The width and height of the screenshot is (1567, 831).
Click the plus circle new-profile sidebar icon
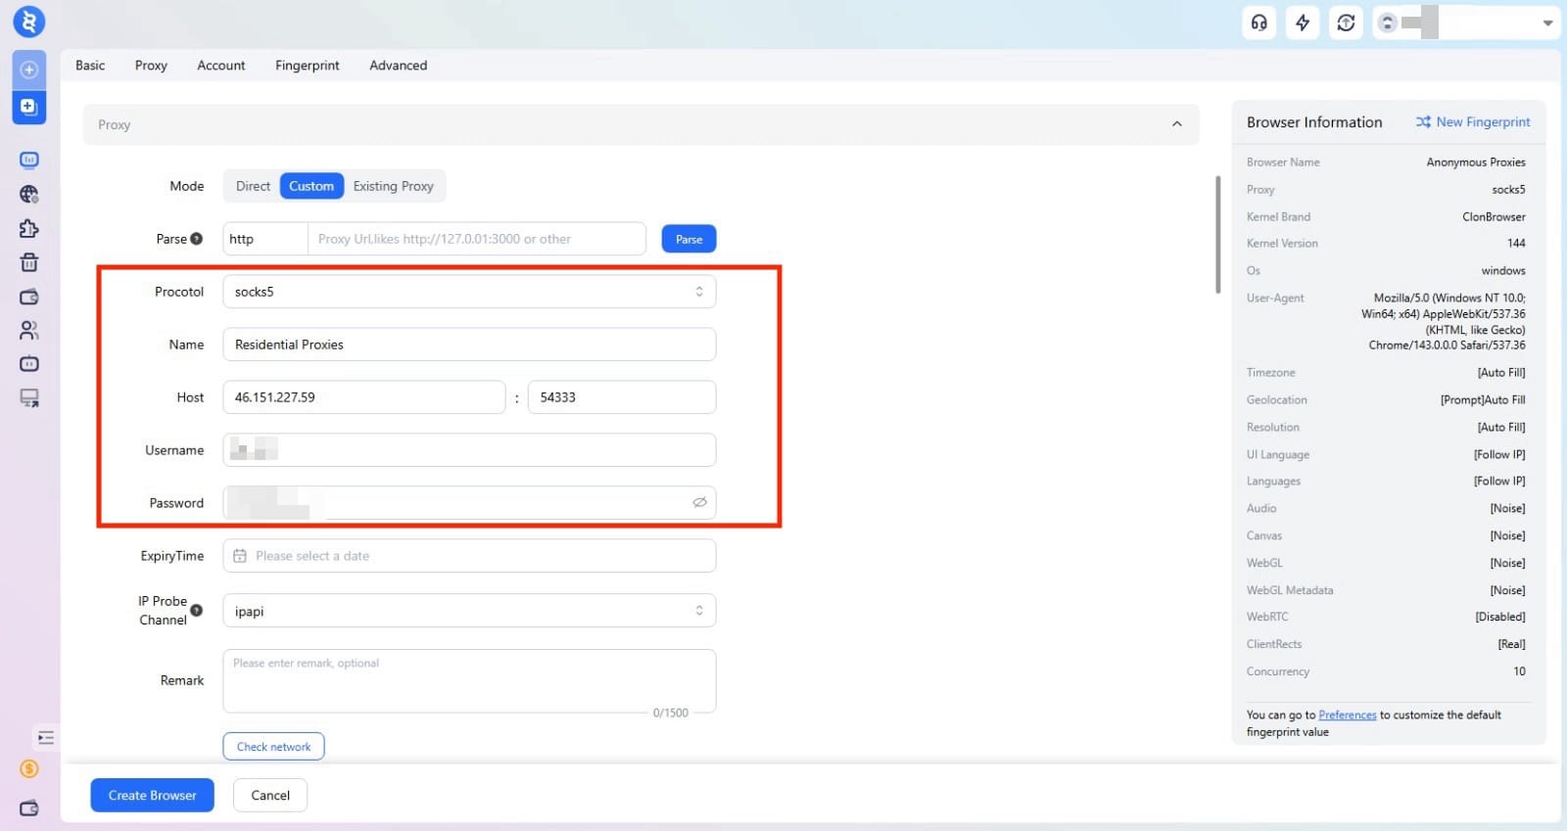coord(28,69)
